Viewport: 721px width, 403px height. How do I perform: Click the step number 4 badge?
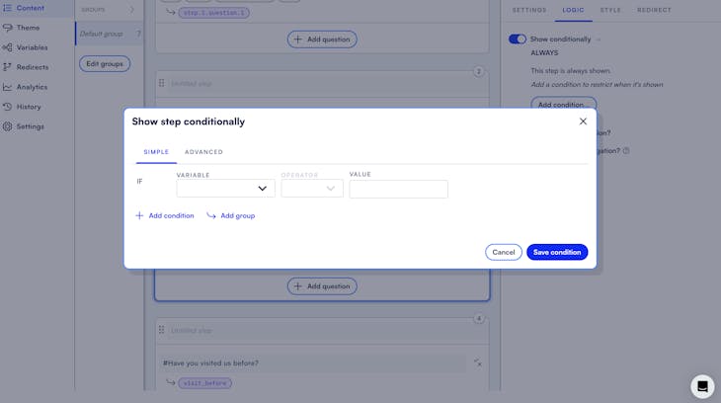pyautogui.click(x=479, y=318)
